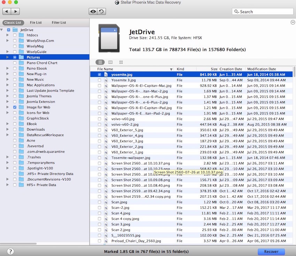
Task: Select the Piano Chord Chart folder
Action: pyautogui.click(x=42, y=63)
